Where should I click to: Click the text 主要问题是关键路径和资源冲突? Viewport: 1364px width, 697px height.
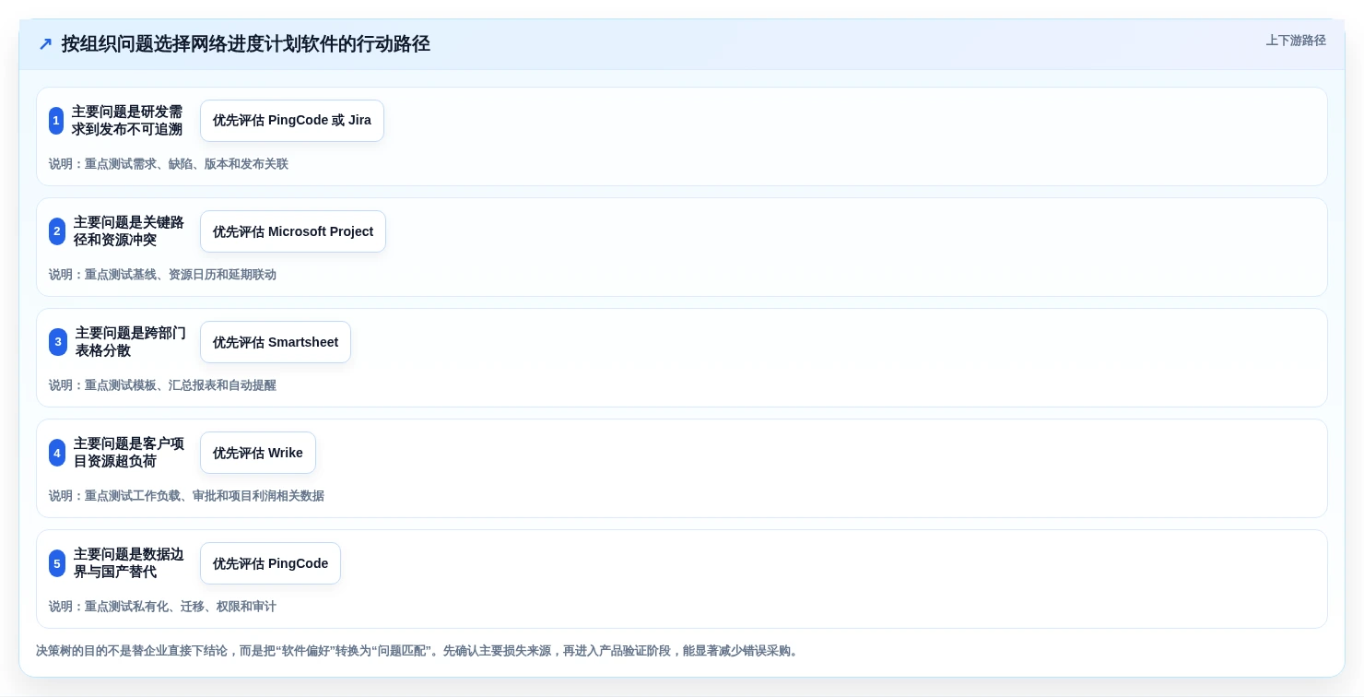[x=129, y=231]
